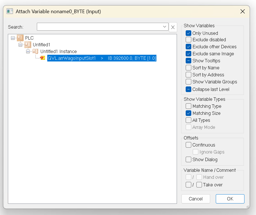Open the Search dropdown arrow
Viewport: 256px width, 215px height.
pyautogui.click(x=165, y=27)
